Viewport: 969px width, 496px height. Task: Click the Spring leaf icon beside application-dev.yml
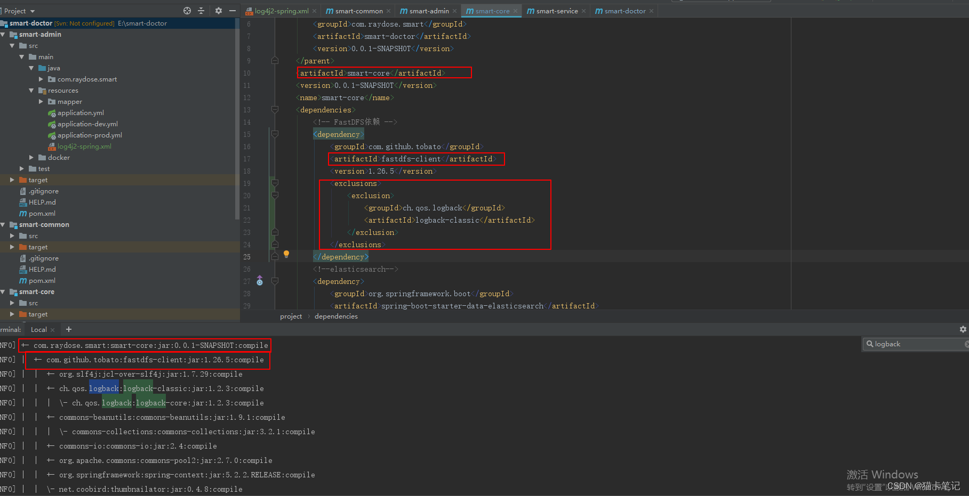pyautogui.click(x=51, y=124)
